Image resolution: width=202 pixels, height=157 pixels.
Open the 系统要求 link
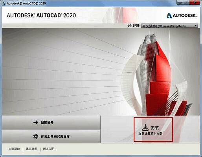[x=31, y=149]
